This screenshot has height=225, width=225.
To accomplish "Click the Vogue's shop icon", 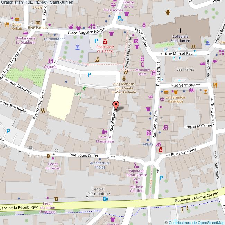I will click(51, 60).
